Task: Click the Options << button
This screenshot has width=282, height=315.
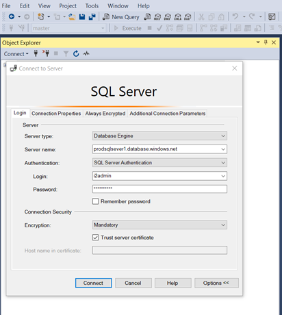Action: pyautogui.click(x=216, y=283)
